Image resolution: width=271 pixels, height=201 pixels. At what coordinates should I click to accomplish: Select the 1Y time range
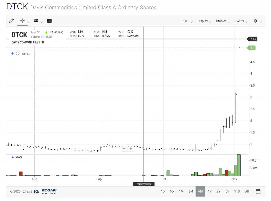210,191
